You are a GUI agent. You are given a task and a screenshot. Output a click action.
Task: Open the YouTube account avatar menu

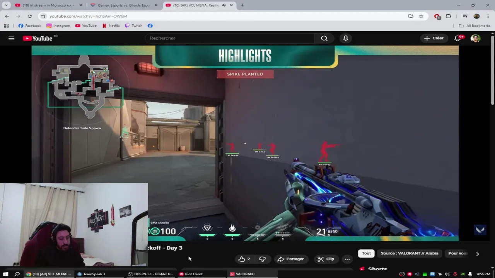[x=475, y=38]
